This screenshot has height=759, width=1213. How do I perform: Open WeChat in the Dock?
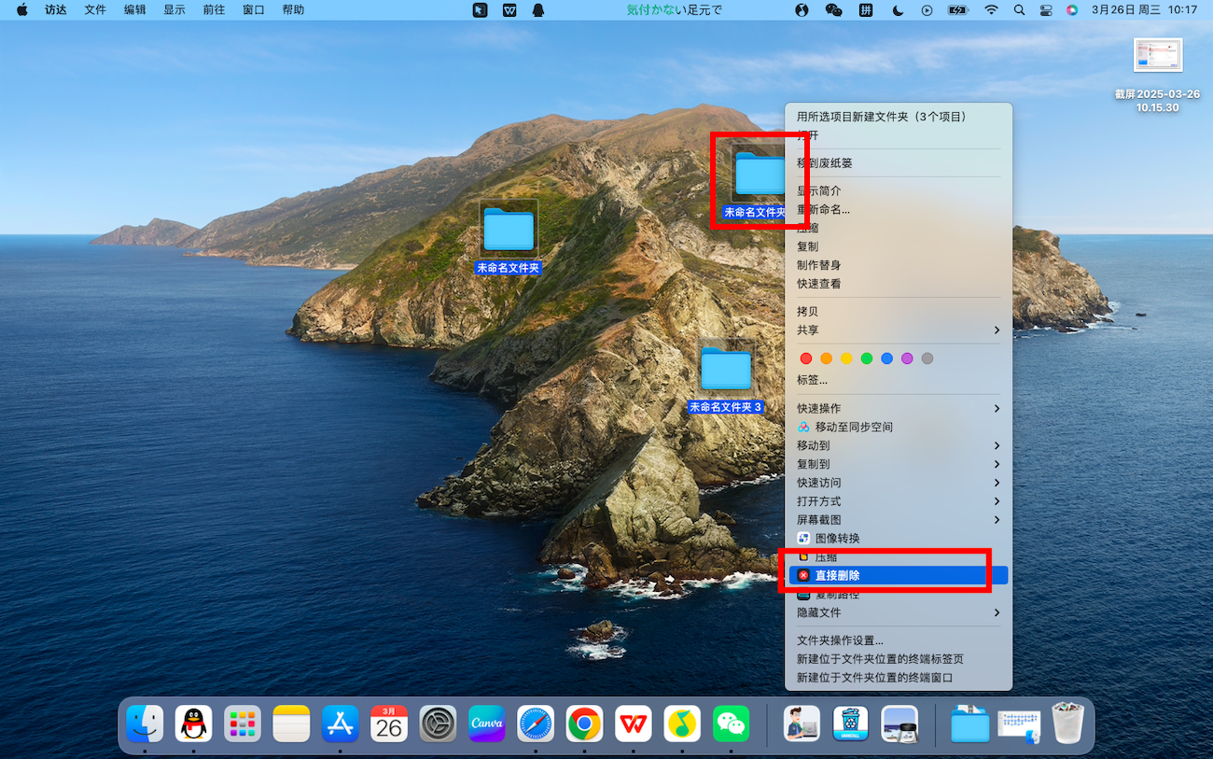(x=732, y=724)
